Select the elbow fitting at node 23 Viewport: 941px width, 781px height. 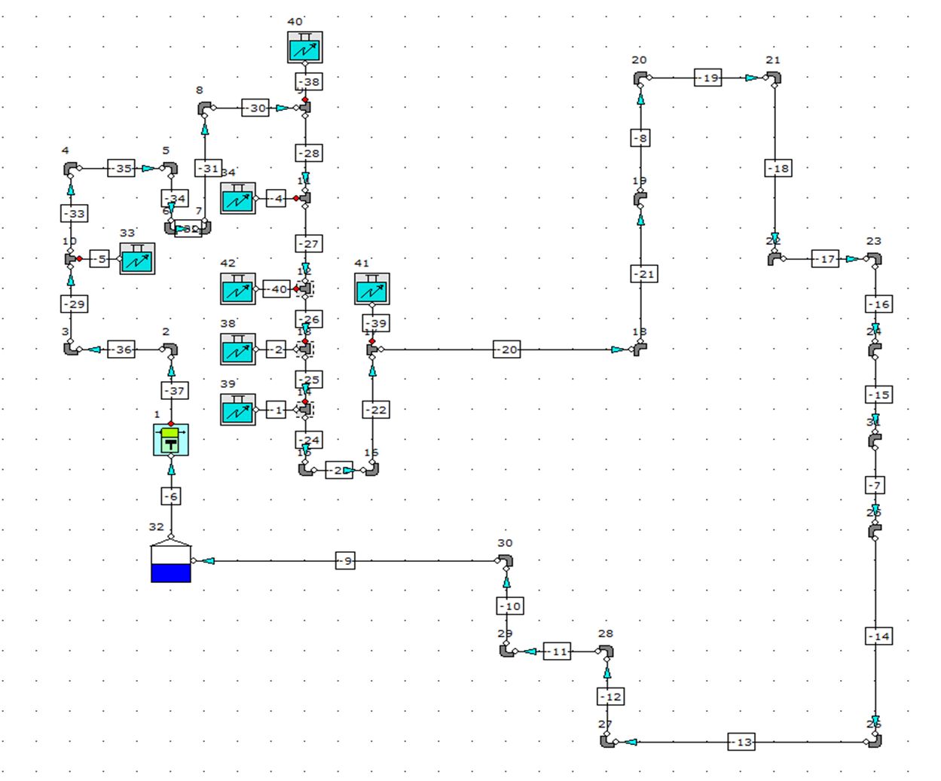click(874, 258)
